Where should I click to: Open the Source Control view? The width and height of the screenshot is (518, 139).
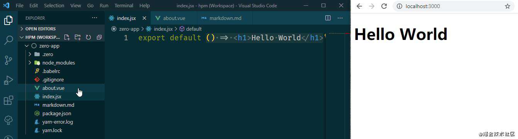coord(8,60)
